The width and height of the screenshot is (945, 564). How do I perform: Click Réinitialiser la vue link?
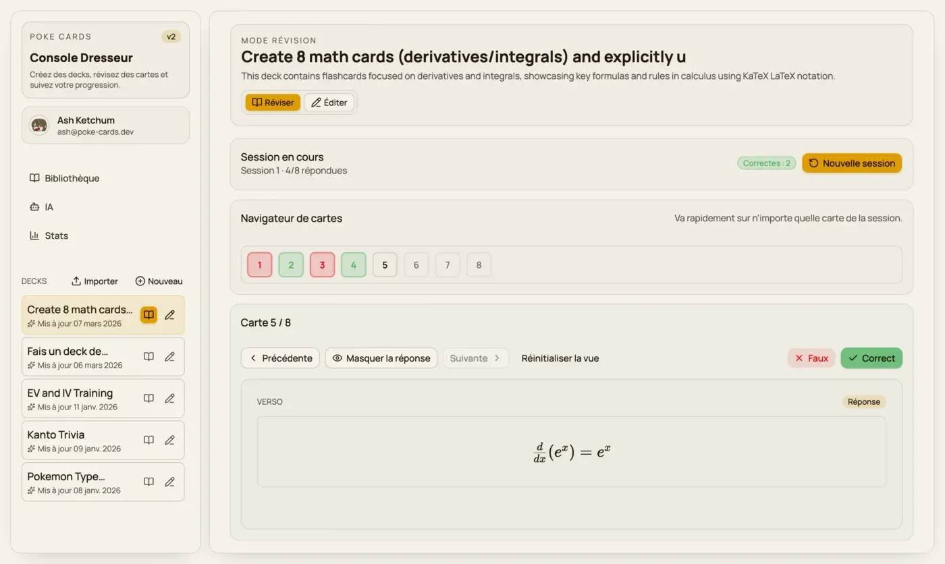tap(560, 358)
